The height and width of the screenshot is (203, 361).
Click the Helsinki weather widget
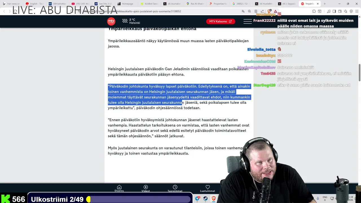[x=131, y=21]
